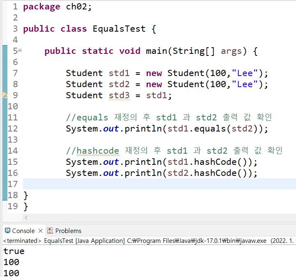Click the word hashcode in comment
Screen dimensions: 296x277
[x=98, y=151]
